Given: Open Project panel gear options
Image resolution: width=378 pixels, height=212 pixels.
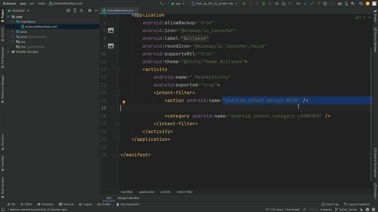Looking at the screenshot, I should point(90,11).
